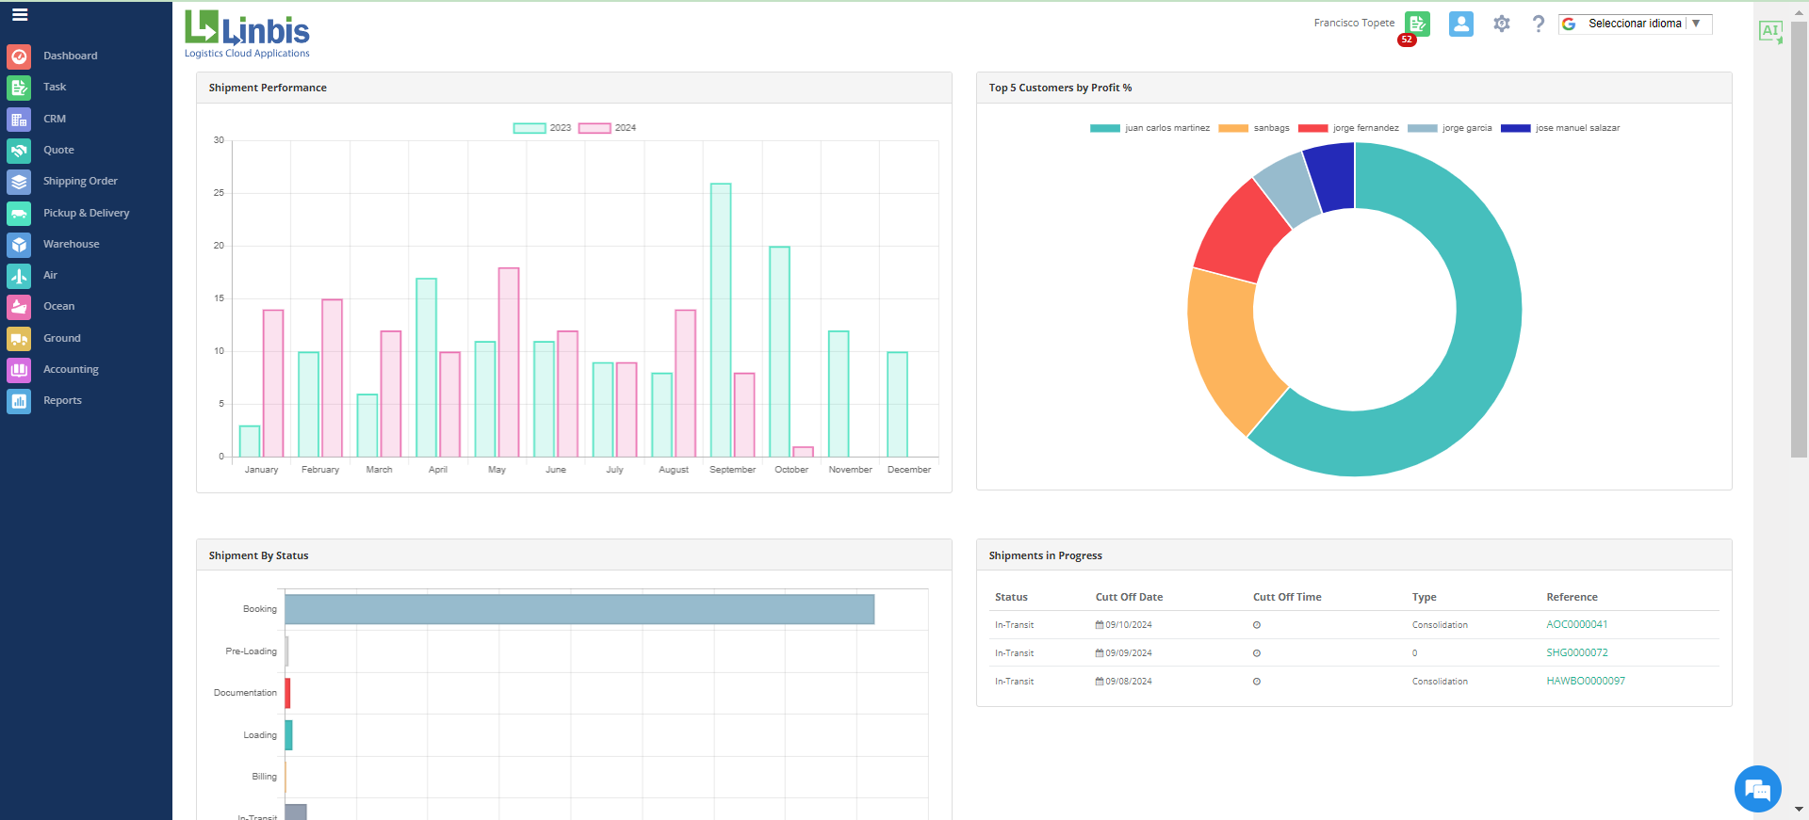Open the Ocean module icon

tap(19, 307)
